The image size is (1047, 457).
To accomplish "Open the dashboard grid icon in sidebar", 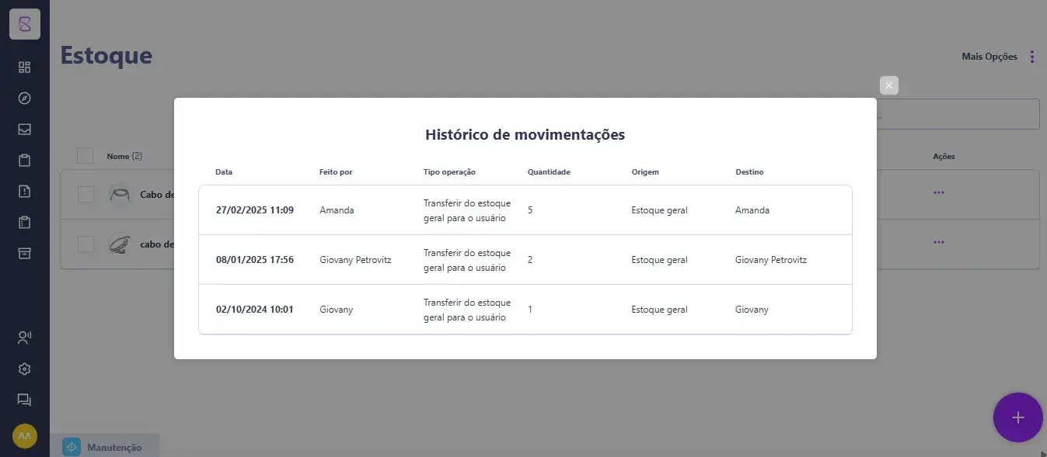I will pyautogui.click(x=24, y=68).
